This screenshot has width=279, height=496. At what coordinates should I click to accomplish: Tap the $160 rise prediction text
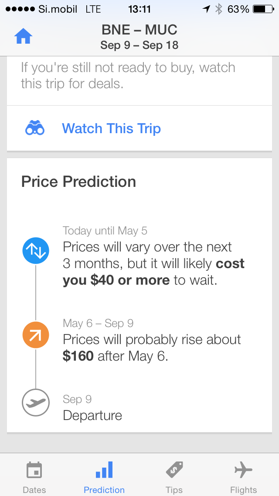[78, 356]
